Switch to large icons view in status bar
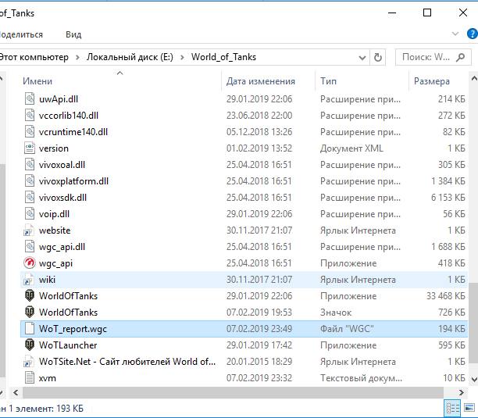The width and height of the screenshot is (478, 418). 468,409
